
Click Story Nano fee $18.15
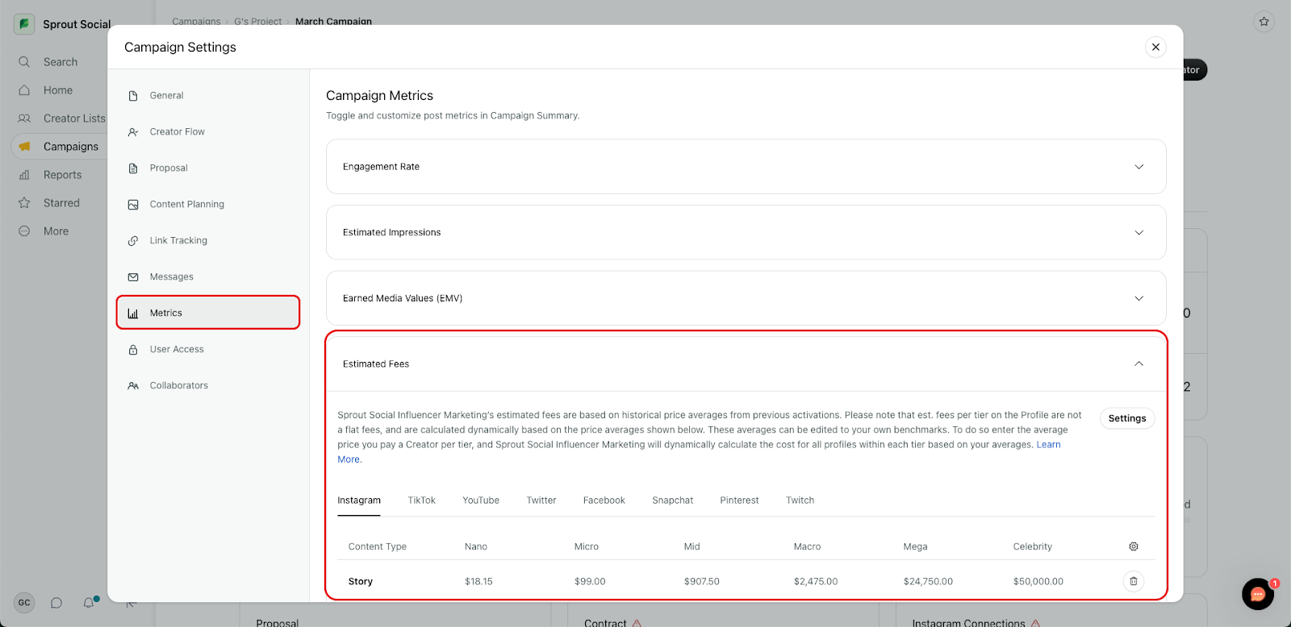478,582
